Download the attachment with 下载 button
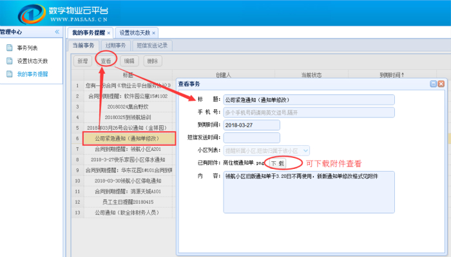This screenshot has height=257, width=451. coord(276,163)
